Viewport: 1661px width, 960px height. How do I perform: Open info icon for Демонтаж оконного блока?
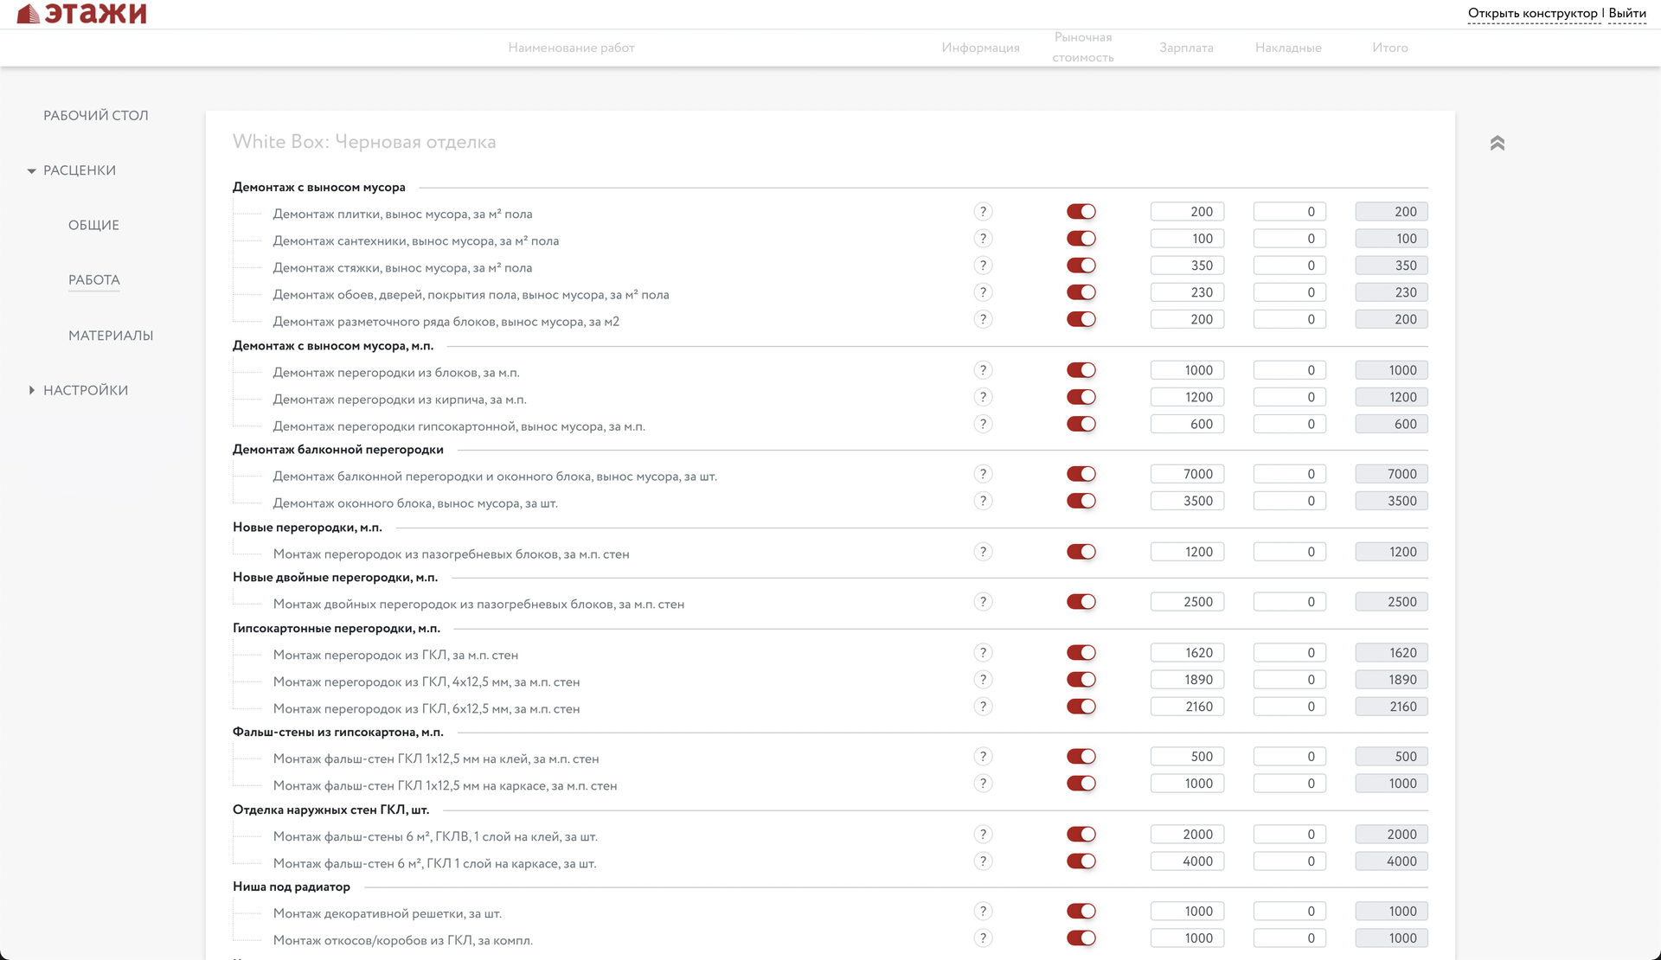983,501
